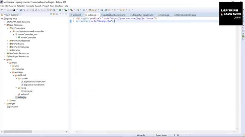Open the Search menu
Viewport: 245px width, 137px height.
(x=38, y=6)
